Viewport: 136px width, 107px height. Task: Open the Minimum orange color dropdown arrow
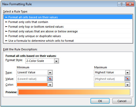tap(50, 85)
